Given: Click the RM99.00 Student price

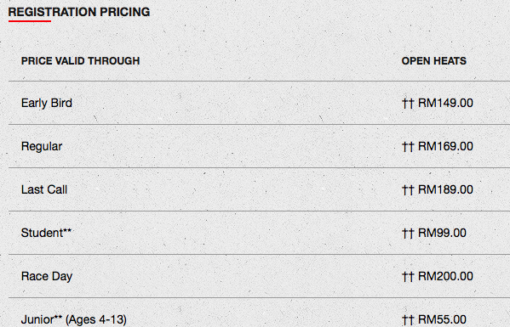Looking at the screenshot, I should coord(442,233).
